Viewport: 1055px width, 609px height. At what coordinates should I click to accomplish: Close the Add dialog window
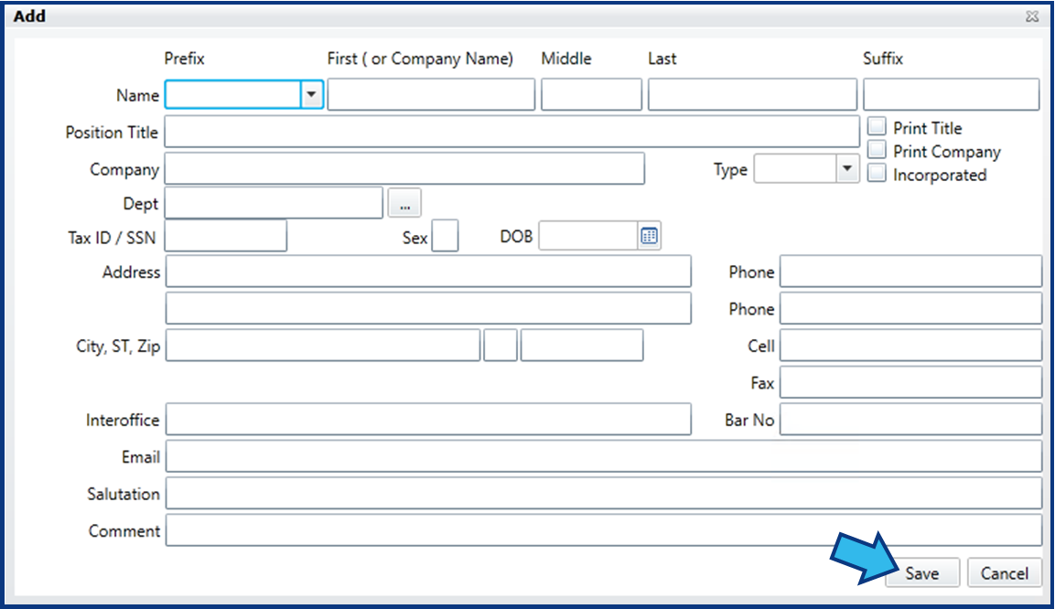1032,16
